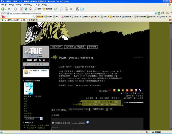The image size is (172, 134).
Task: Open a new tab with 新增分頁
Action: point(33,20)
